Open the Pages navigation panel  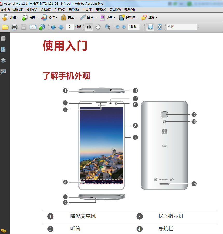click(x=4, y=38)
